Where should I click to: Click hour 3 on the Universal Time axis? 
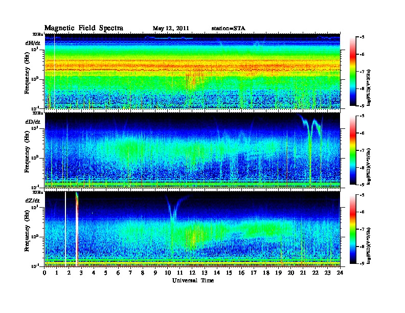[x=81, y=273]
